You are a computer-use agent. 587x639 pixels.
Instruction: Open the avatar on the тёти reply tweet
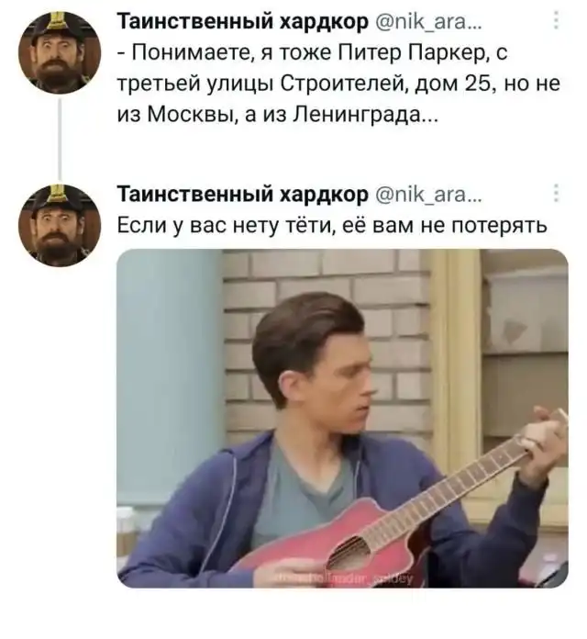point(60,225)
